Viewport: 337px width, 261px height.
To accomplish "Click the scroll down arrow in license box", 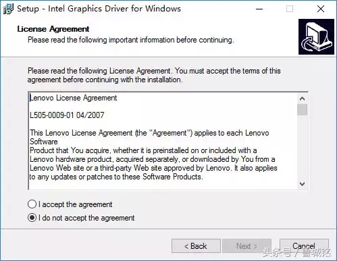I will (303, 184).
